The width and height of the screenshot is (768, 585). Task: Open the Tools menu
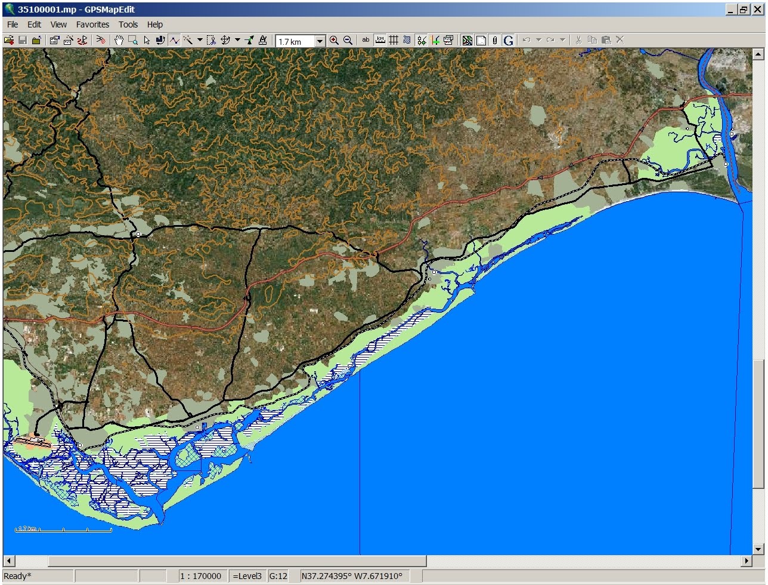pos(128,24)
